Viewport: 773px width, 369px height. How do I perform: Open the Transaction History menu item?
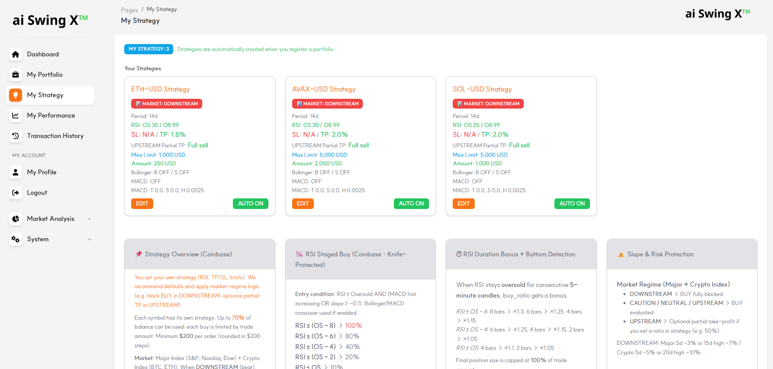coord(55,136)
